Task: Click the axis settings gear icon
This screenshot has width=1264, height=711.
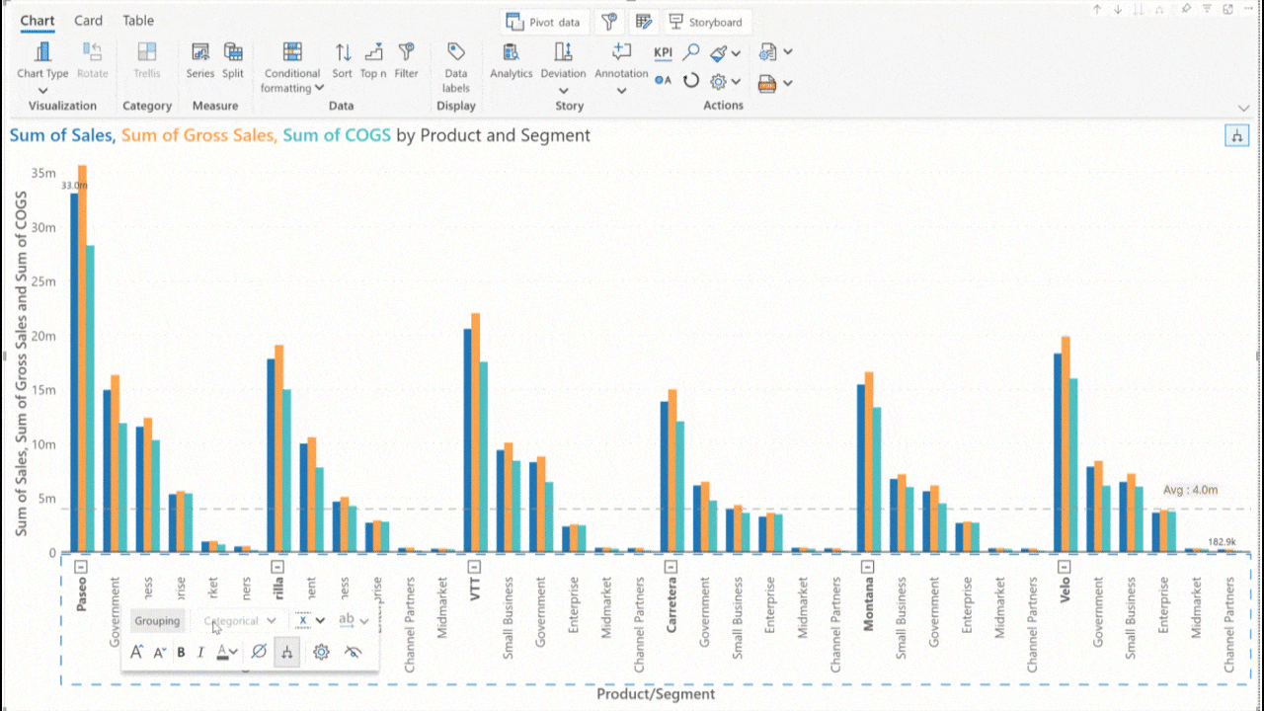Action: pyautogui.click(x=321, y=652)
